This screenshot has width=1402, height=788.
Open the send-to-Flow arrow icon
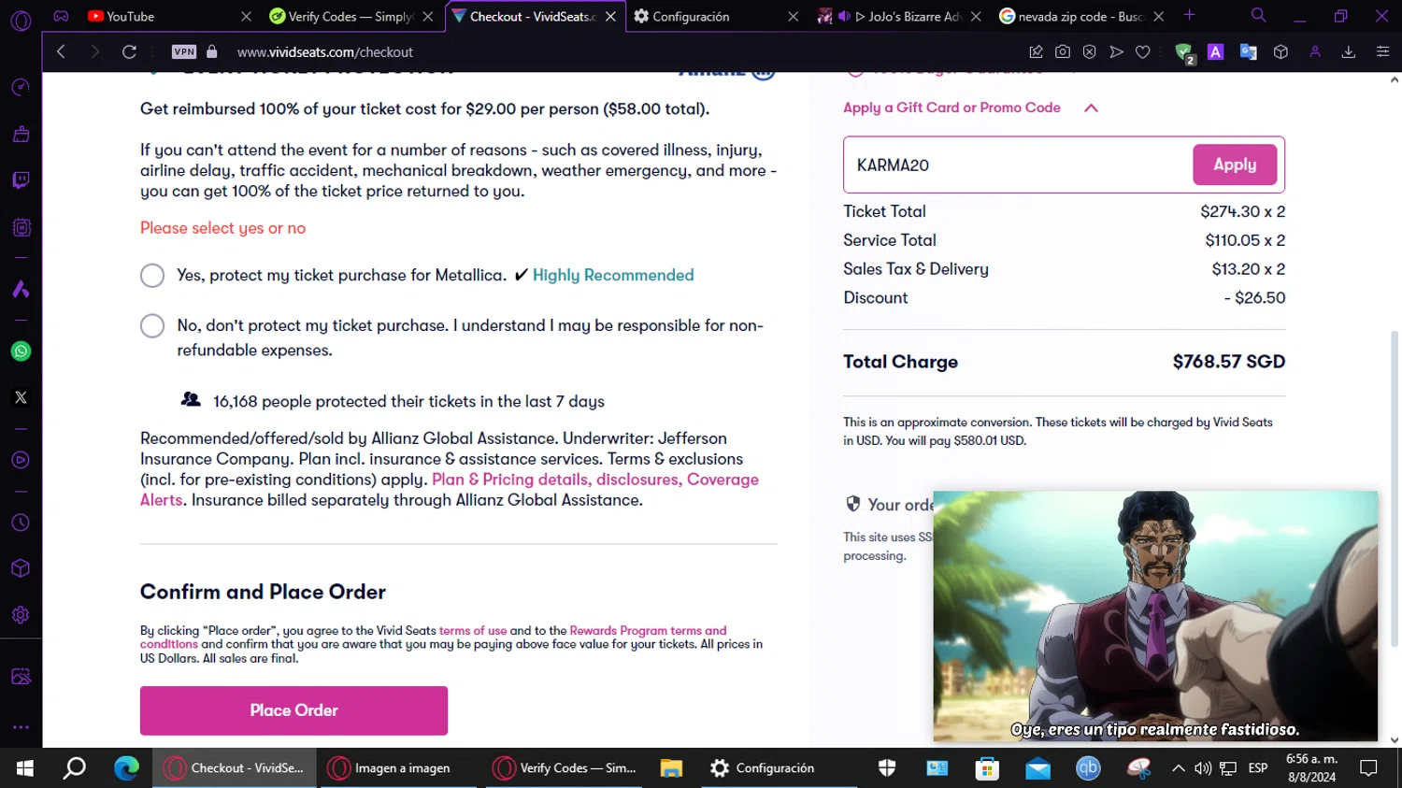1116,52
